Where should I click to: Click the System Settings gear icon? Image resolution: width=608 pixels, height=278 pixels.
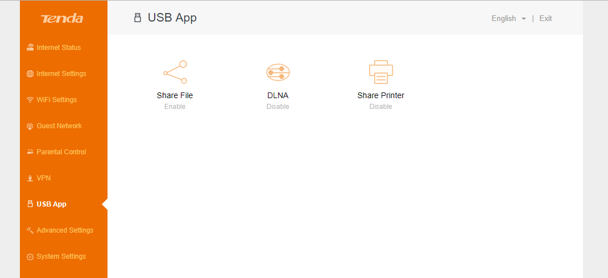(30, 256)
